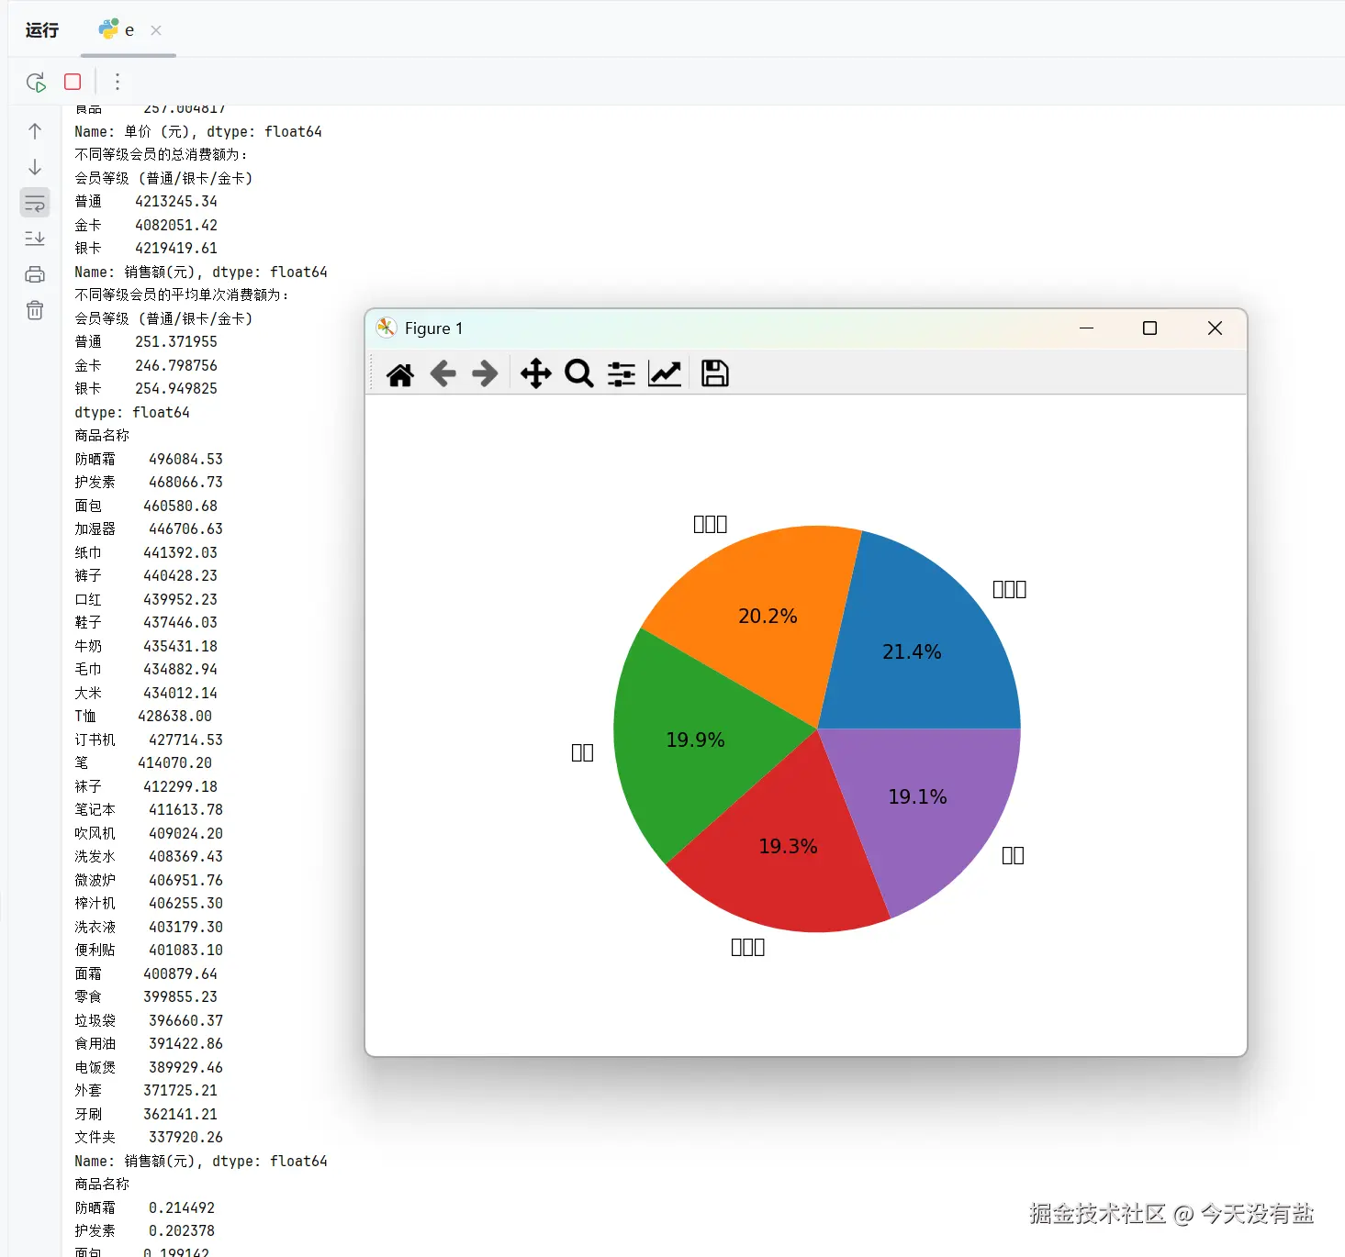
Task: Minimize the Figure 1 window
Action: (1087, 328)
